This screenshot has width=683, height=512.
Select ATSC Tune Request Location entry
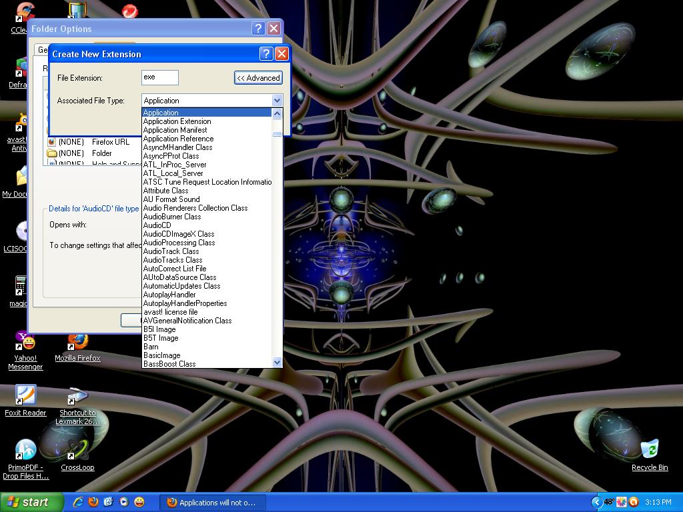(207, 182)
